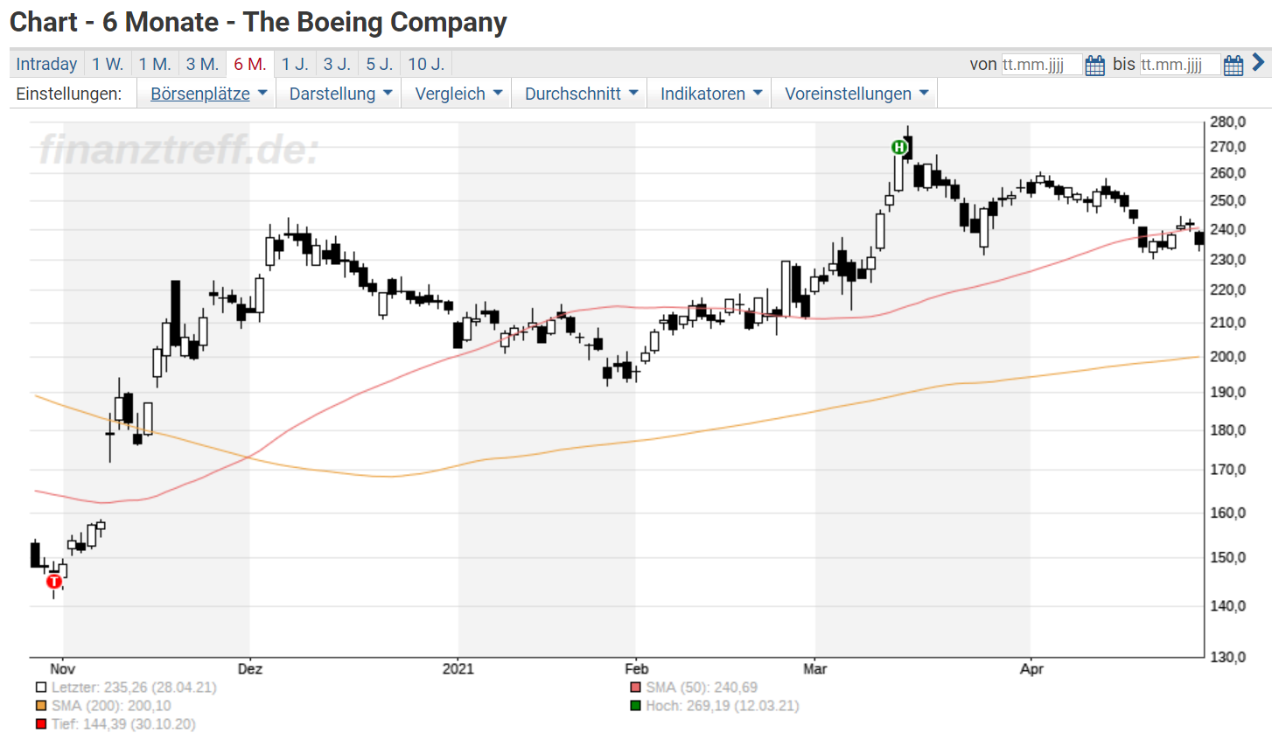Click the green Hoch legend swatch
This screenshot has height=740, width=1272.
coord(636,706)
